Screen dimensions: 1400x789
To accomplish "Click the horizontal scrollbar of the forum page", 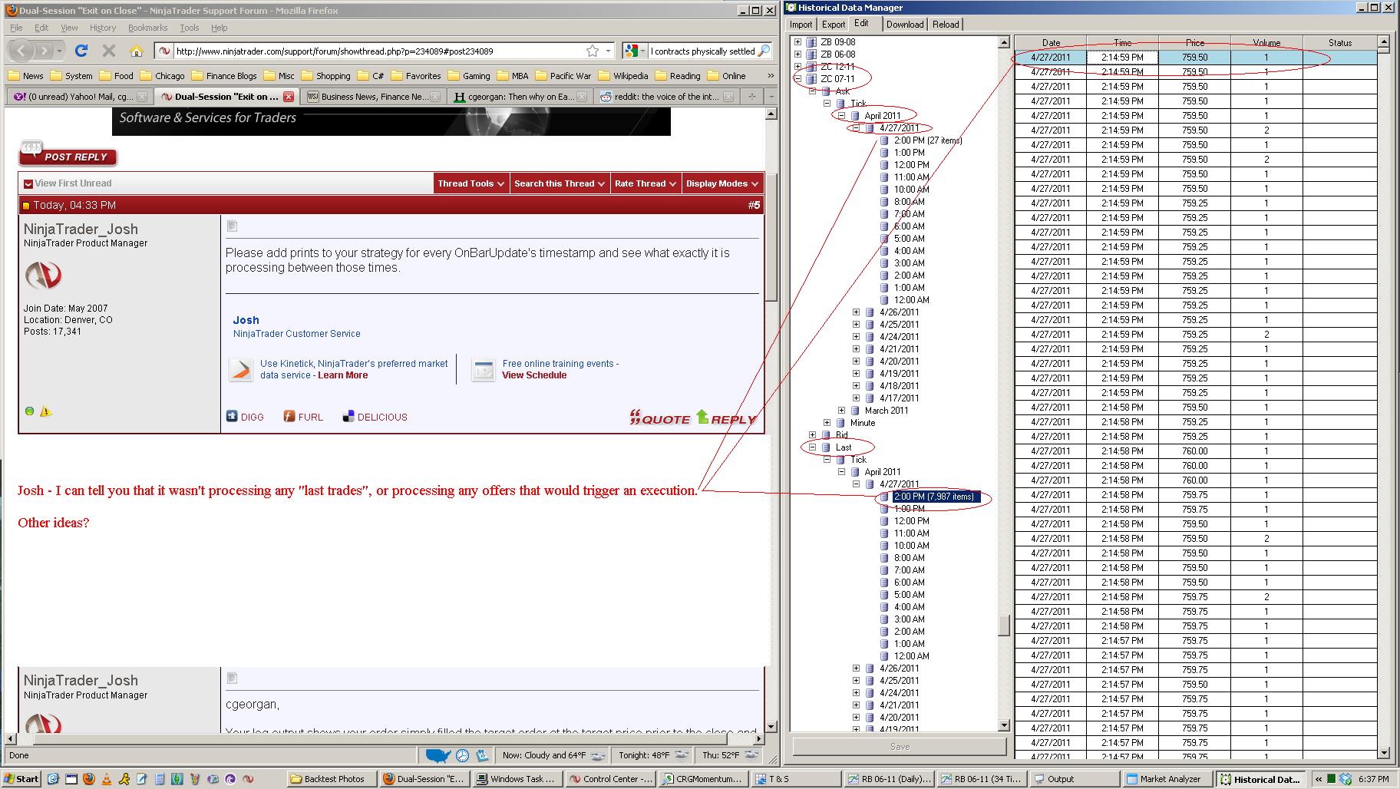I will [x=386, y=739].
